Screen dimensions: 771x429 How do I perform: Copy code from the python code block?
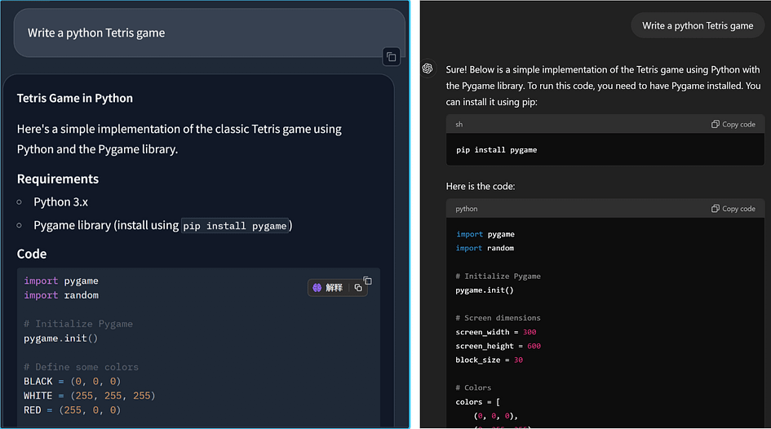(x=733, y=209)
